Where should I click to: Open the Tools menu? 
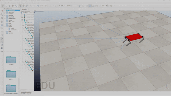point(19,3)
